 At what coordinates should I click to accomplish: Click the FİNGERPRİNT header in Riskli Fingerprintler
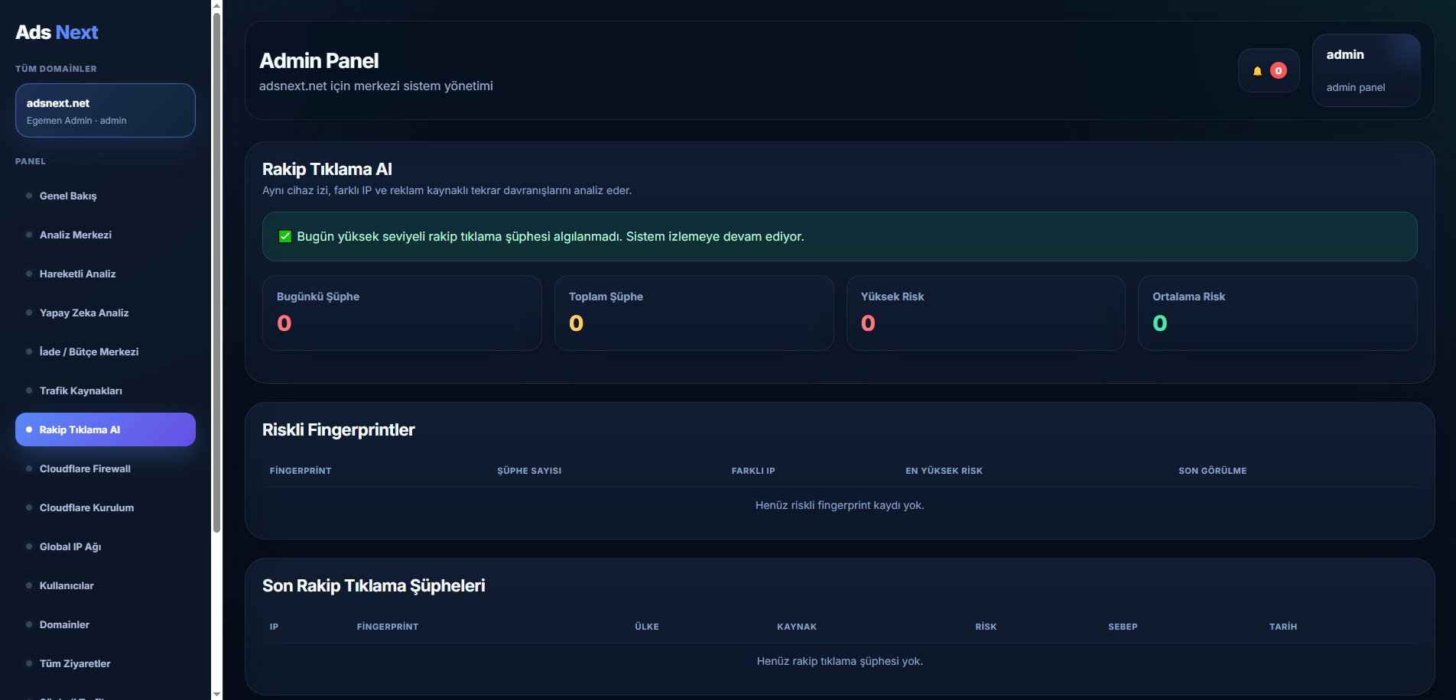(x=301, y=471)
